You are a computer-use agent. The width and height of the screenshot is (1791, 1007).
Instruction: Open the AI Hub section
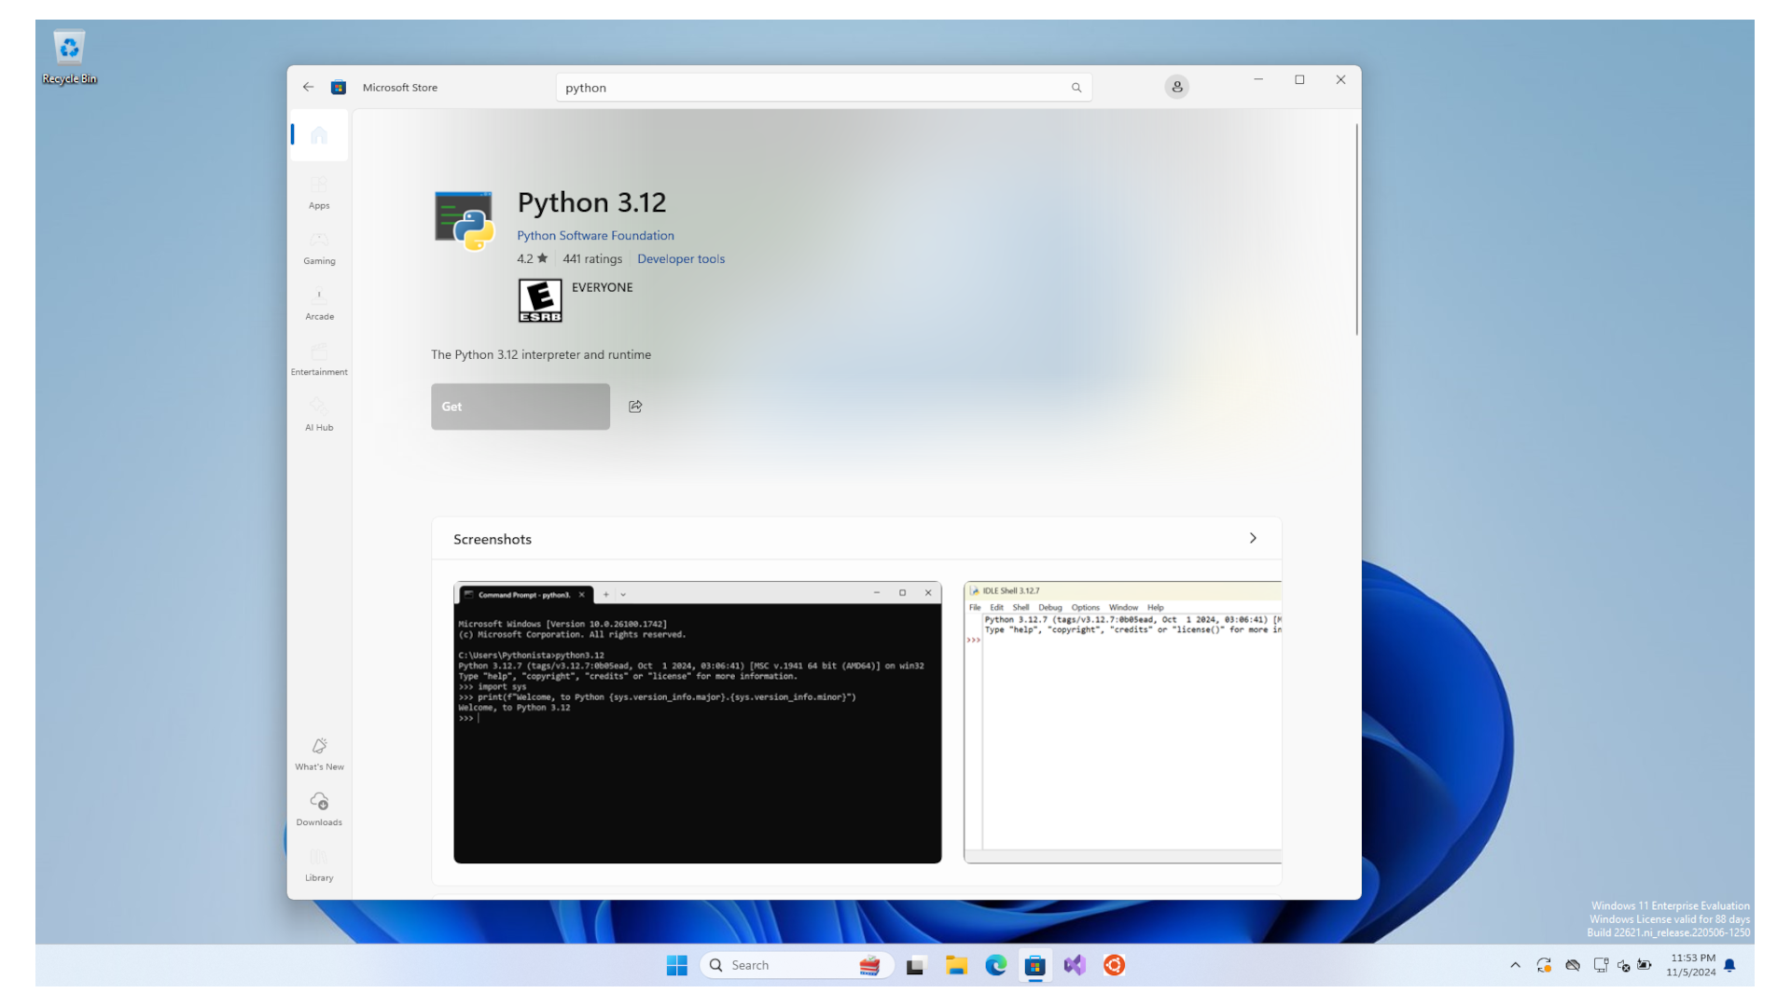click(x=318, y=413)
